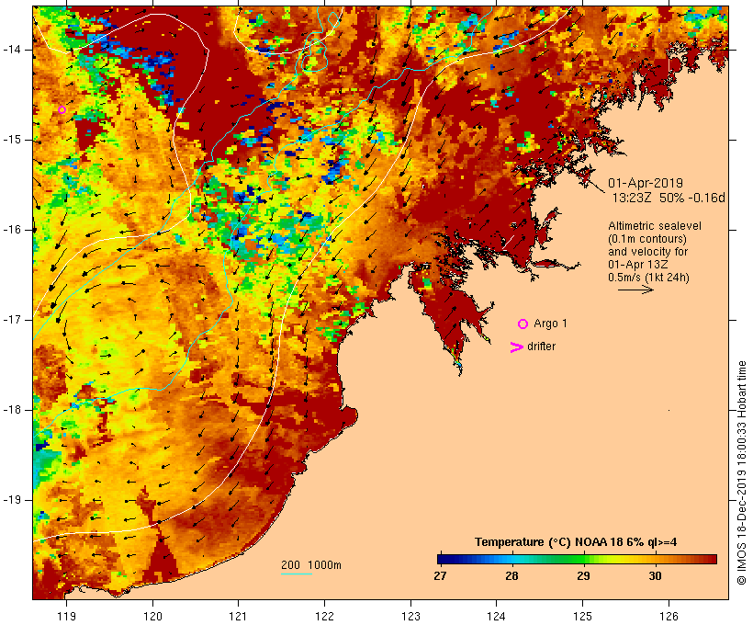The image size is (753, 625).
Task: Click the 'Temperature (°C) NOAA 18 6% ql>=4' title
Action: [x=576, y=542]
